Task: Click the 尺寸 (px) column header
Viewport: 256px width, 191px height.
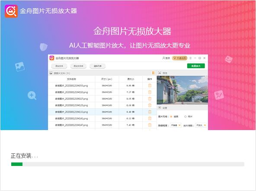Action: point(107,79)
